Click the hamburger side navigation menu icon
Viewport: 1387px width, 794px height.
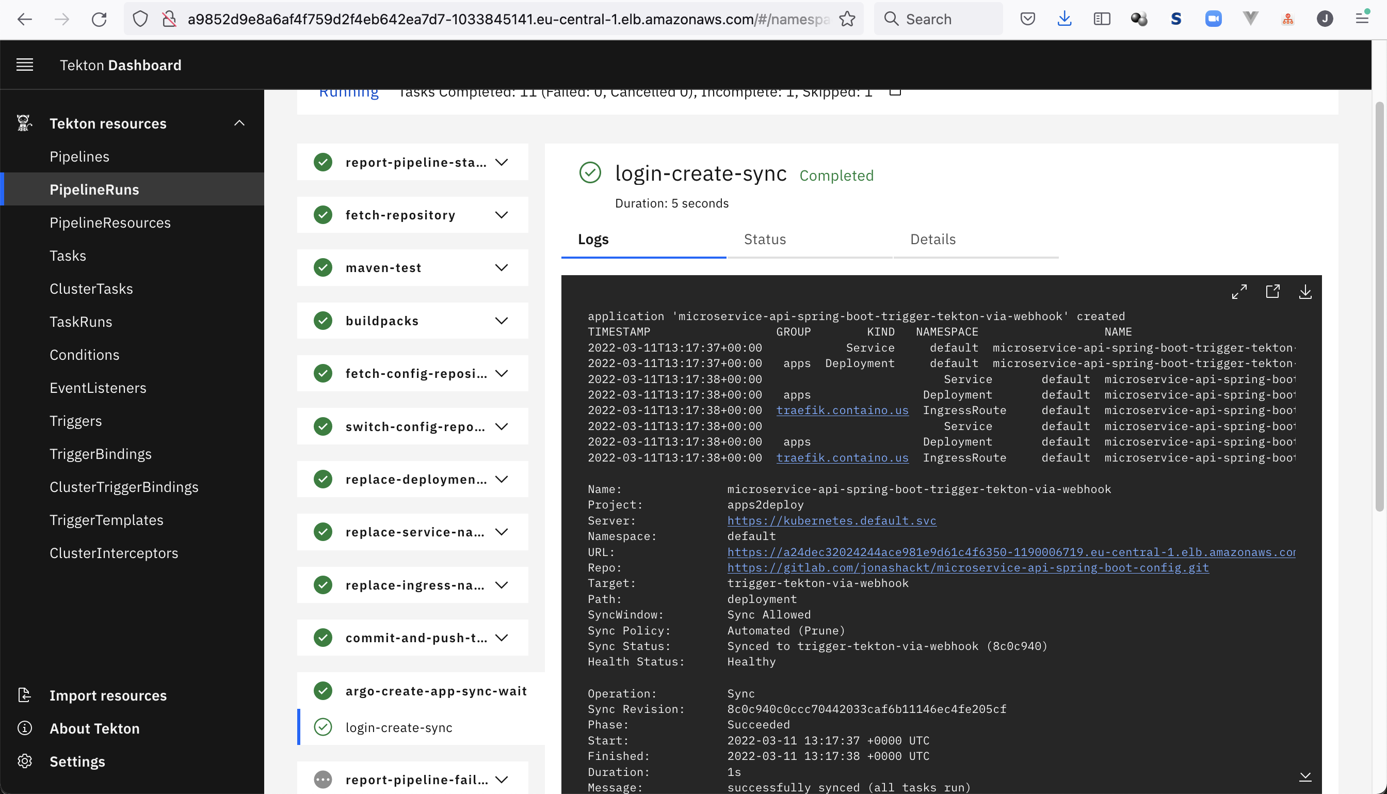(25, 65)
